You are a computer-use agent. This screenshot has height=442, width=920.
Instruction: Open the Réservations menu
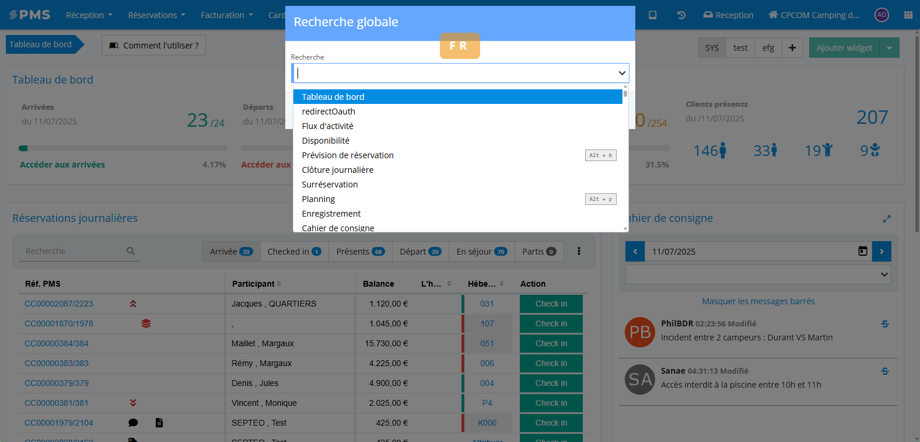coord(156,15)
